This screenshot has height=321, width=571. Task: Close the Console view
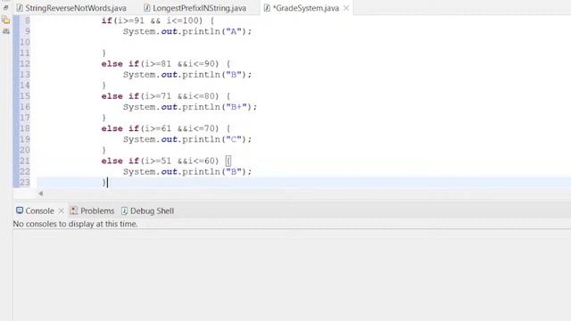pos(62,210)
